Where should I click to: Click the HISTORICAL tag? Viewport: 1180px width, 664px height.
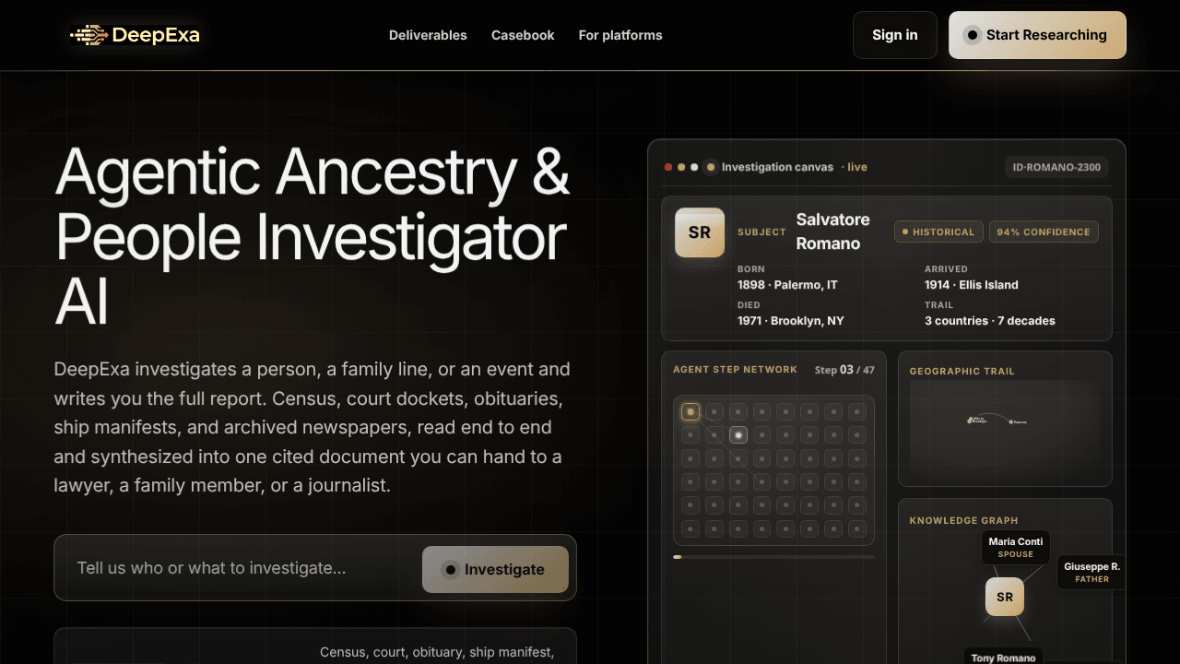point(938,231)
